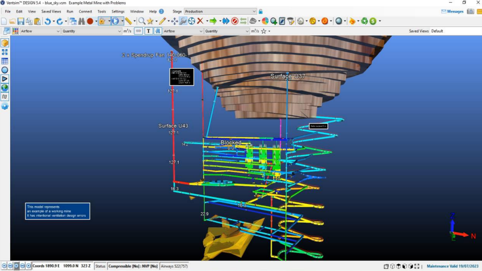Image resolution: width=482 pixels, height=271 pixels.
Task: Click the red X Delete tool
Action: coord(200,21)
